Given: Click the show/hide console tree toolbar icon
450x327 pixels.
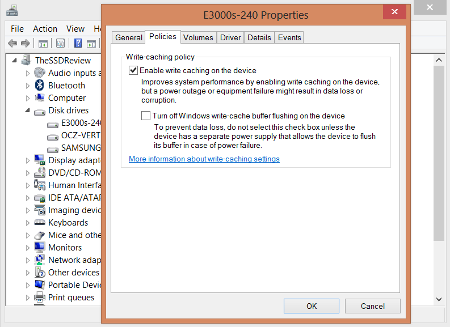Looking at the screenshot, I should pyautogui.click(x=43, y=44).
